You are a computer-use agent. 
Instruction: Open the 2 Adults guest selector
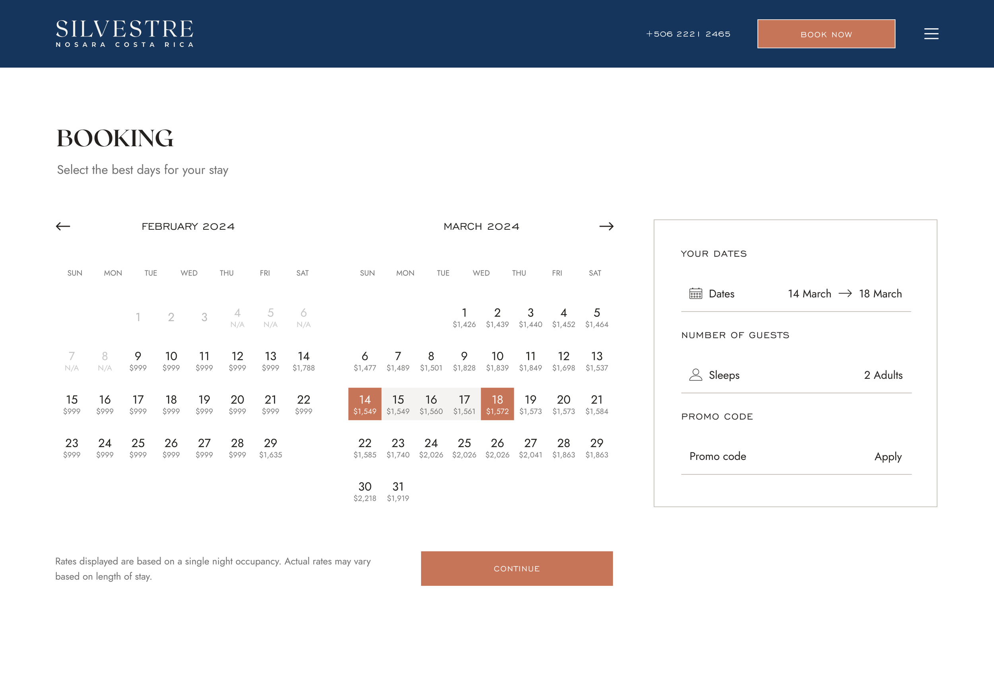(x=883, y=375)
